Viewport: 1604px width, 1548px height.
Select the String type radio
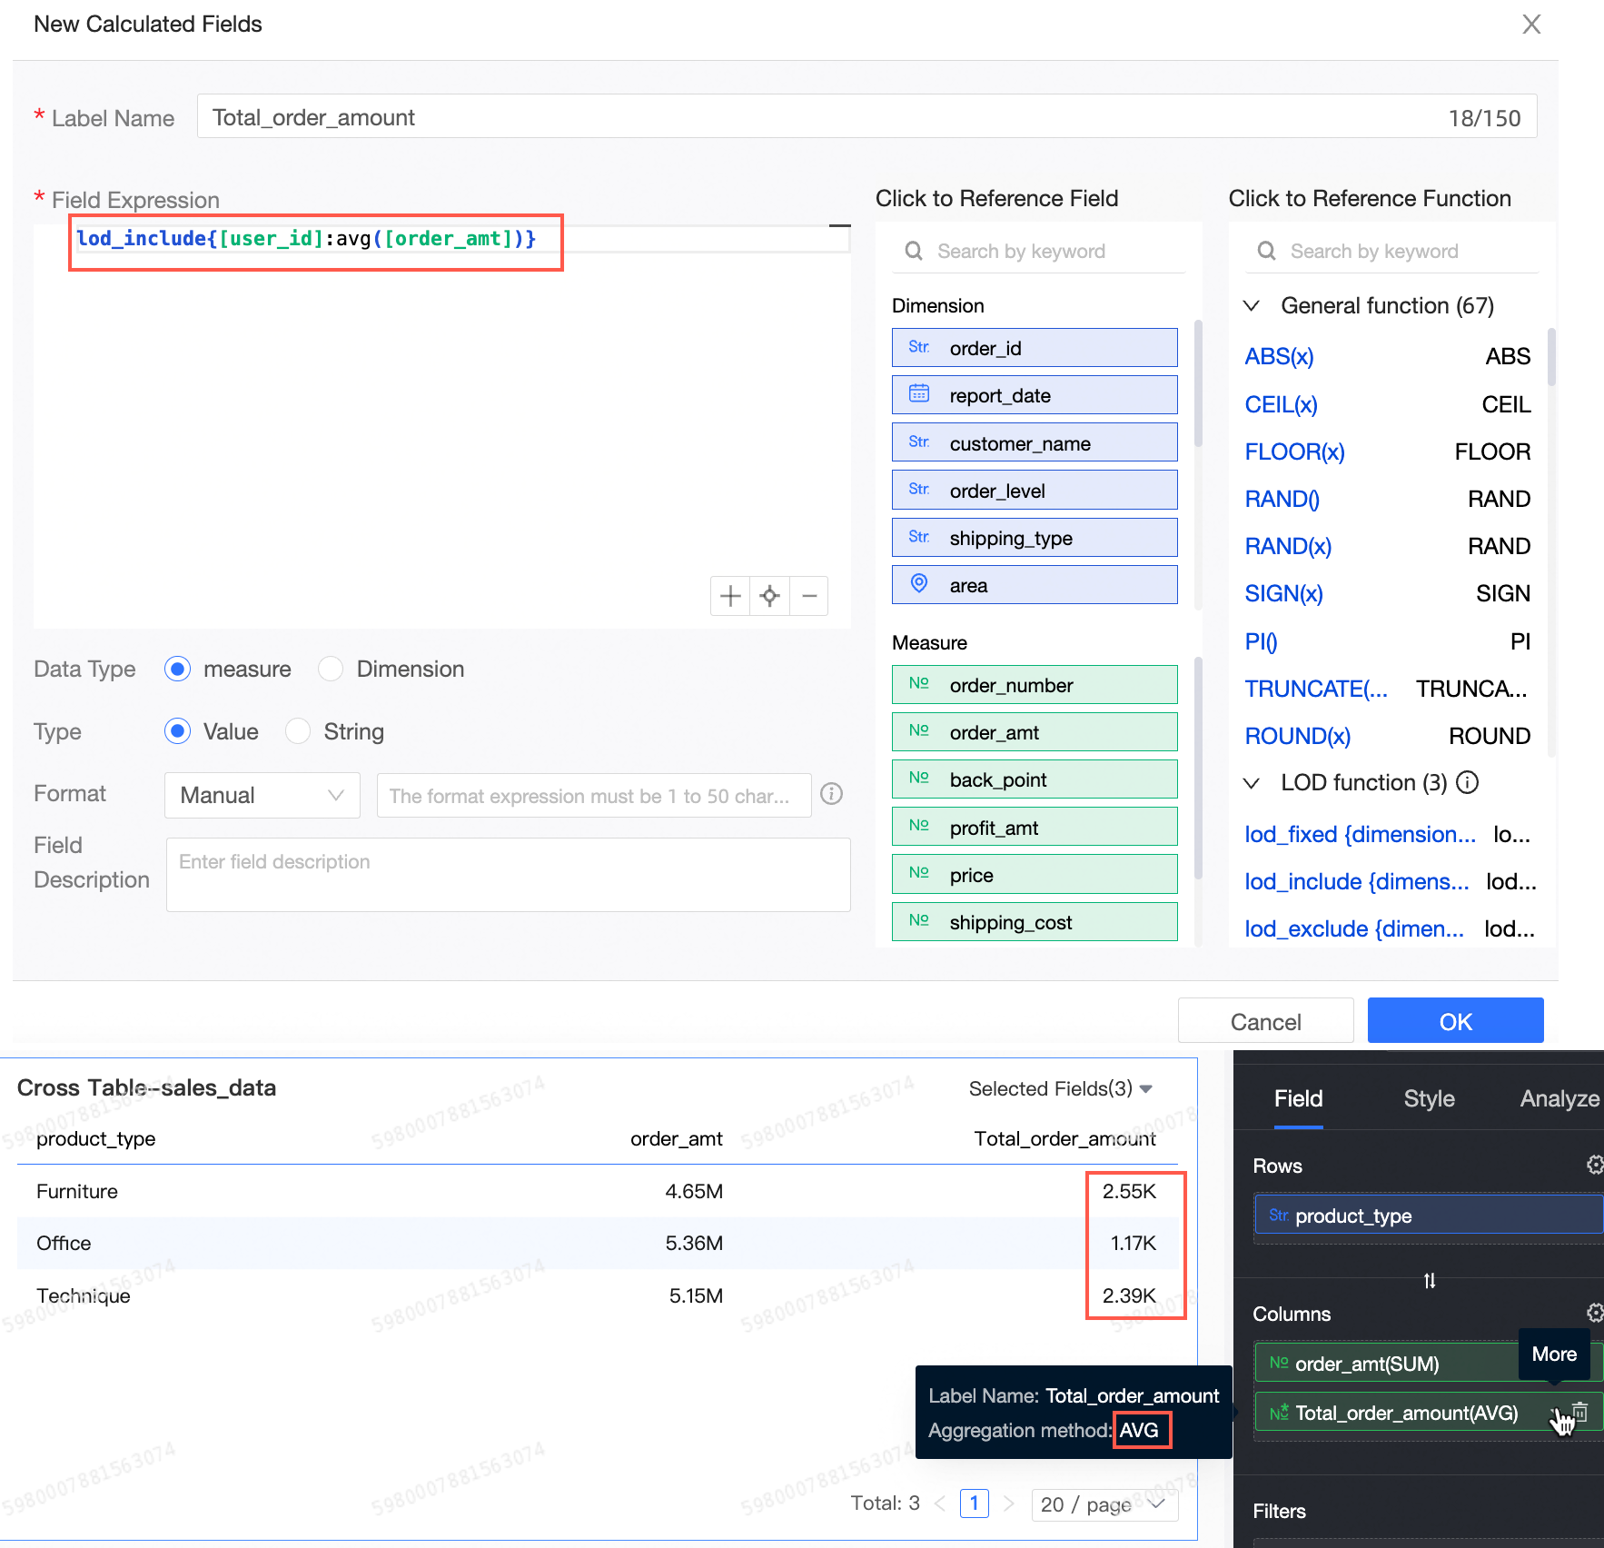point(298,731)
